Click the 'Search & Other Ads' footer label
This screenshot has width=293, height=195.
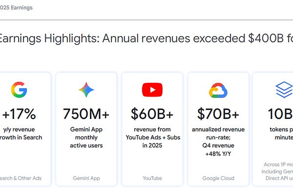[21, 178]
